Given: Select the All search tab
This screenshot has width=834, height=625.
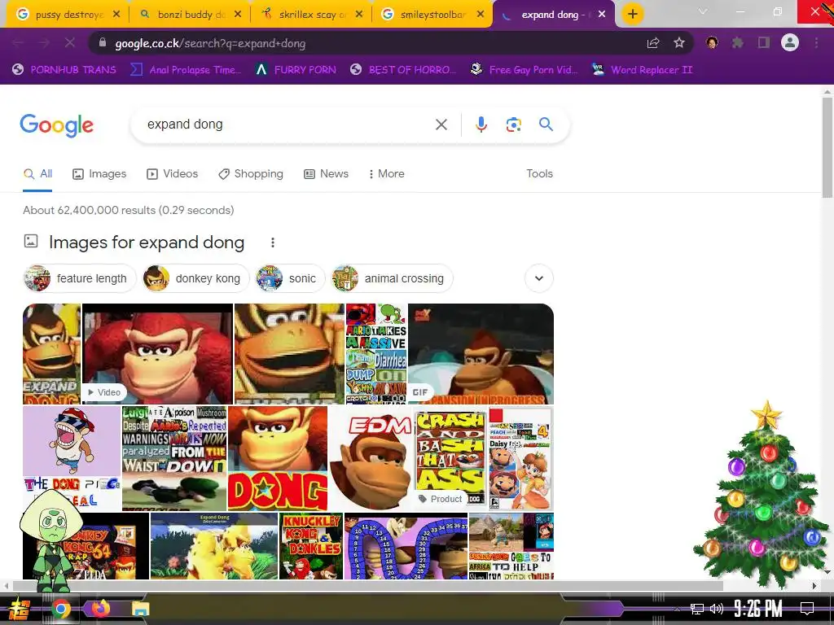Looking at the screenshot, I should (37, 174).
